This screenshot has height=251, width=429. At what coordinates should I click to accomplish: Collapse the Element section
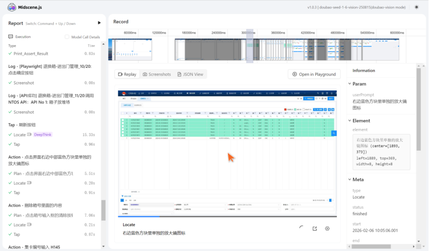pyautogui.click(x=349, y=121)
